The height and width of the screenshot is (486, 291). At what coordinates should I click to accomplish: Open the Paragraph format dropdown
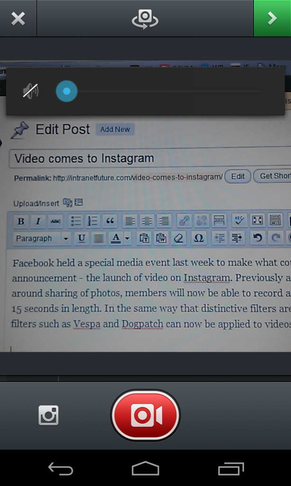(x=42, y=238)
